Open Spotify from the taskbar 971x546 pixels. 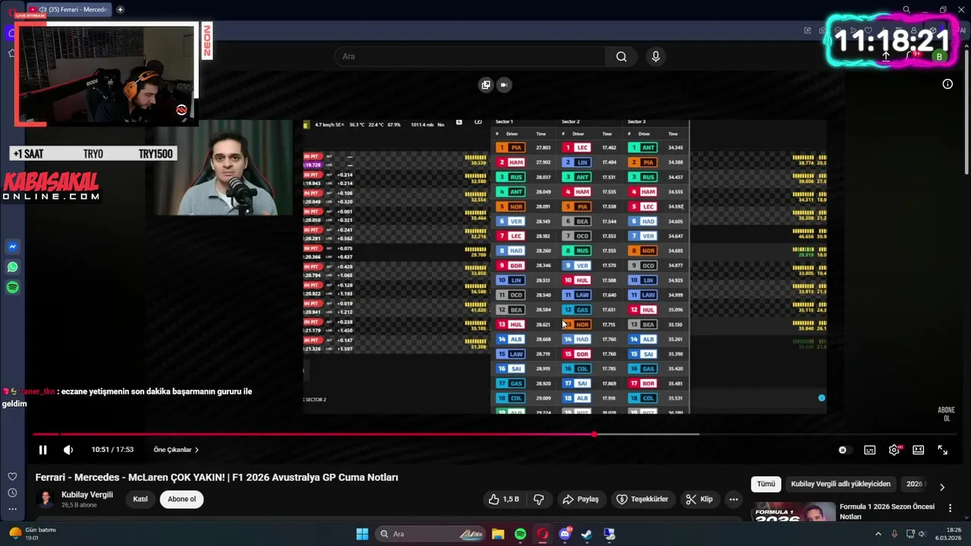(x=520, y=534)
